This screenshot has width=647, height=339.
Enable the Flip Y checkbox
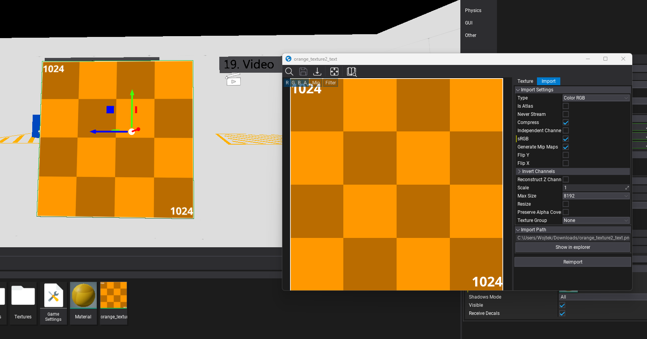pos(566,155)
